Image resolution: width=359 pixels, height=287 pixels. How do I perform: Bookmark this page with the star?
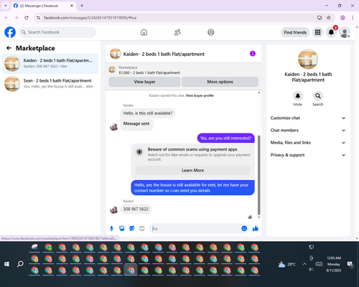[x=329, y=18]
